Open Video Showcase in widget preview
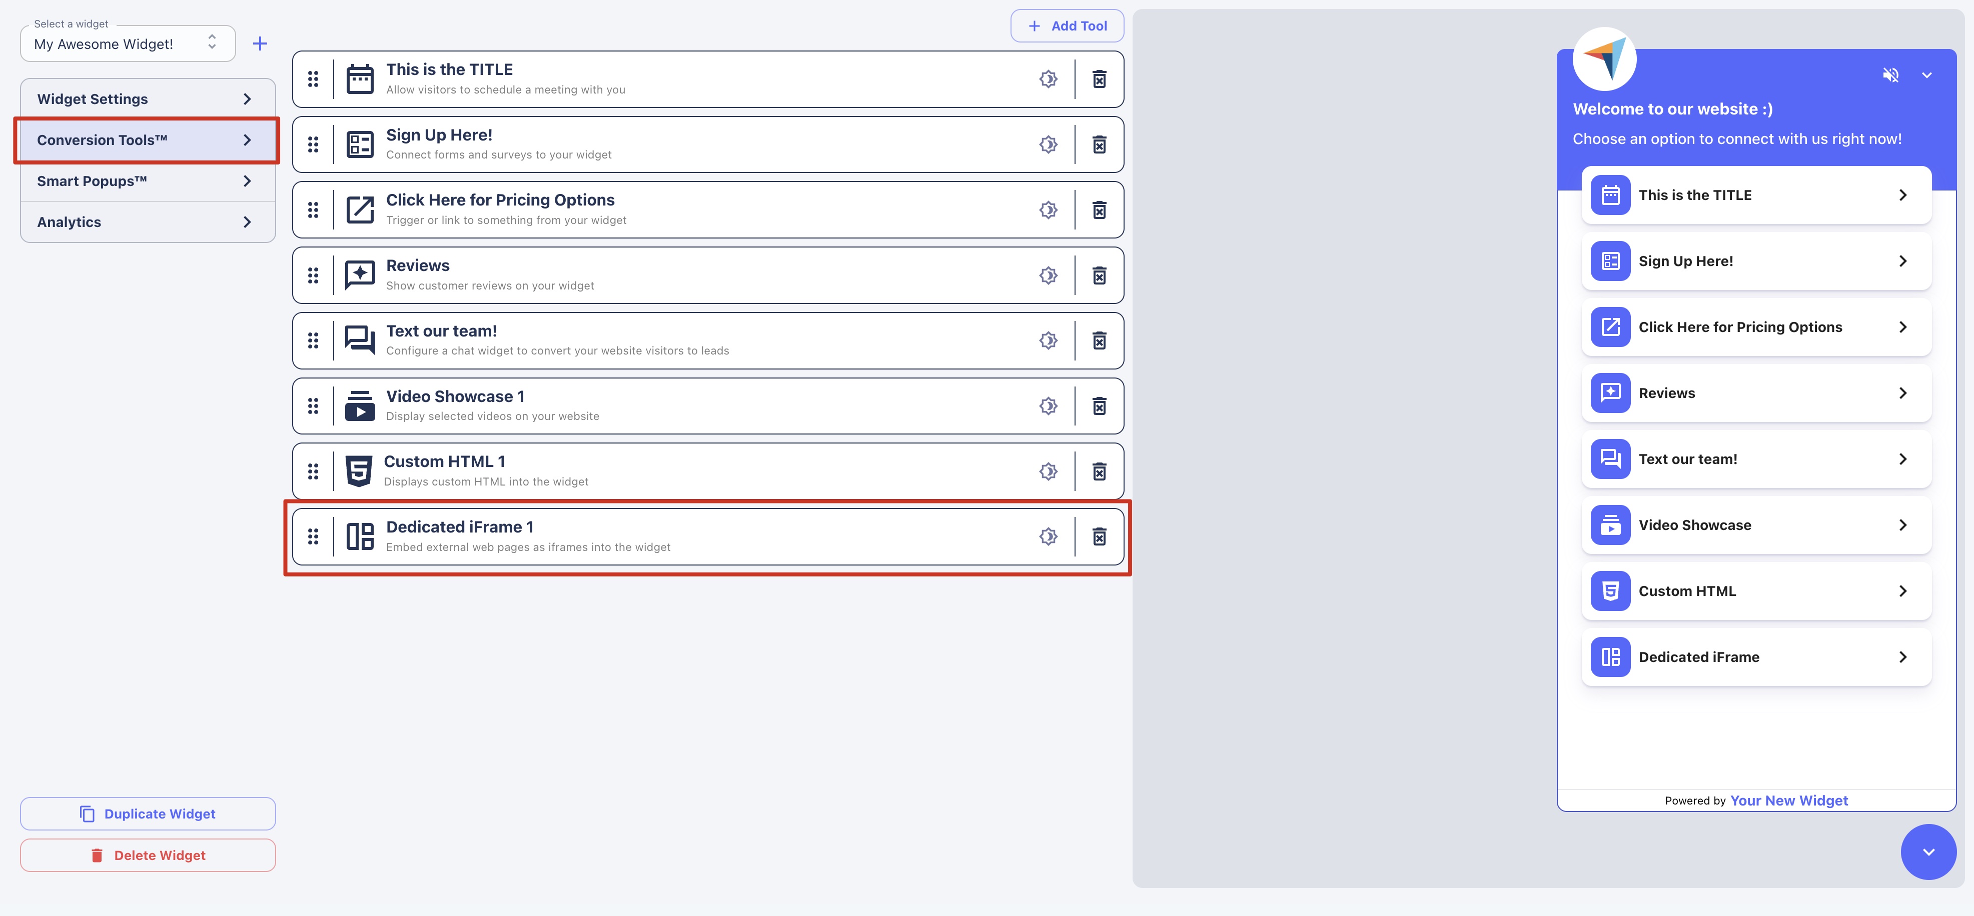 [x=1755, y=525]
